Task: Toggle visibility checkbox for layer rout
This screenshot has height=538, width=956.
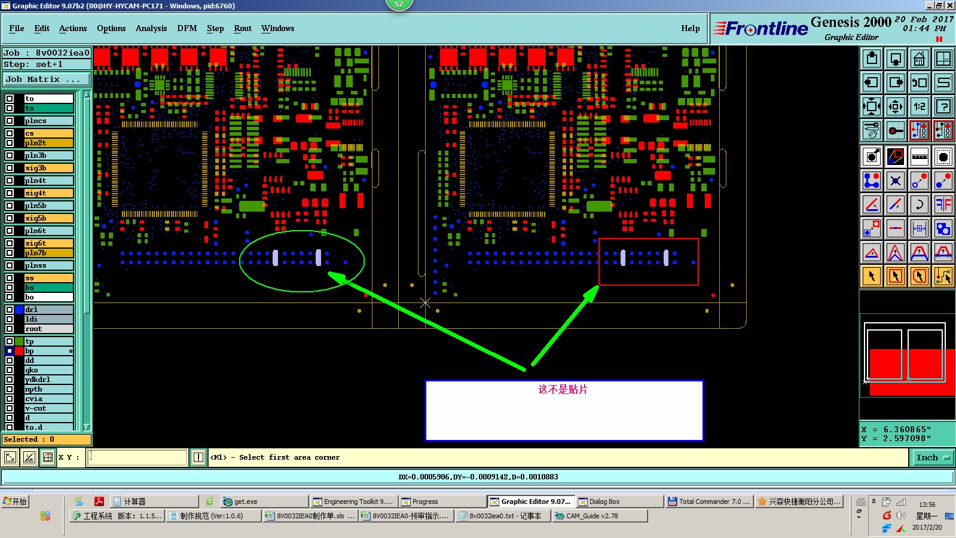Action: (x=10, y=329)
